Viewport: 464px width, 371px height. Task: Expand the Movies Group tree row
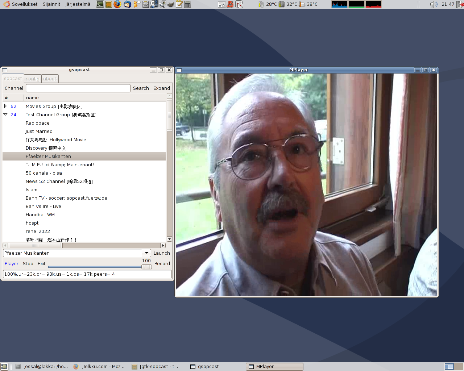point(5,106)
